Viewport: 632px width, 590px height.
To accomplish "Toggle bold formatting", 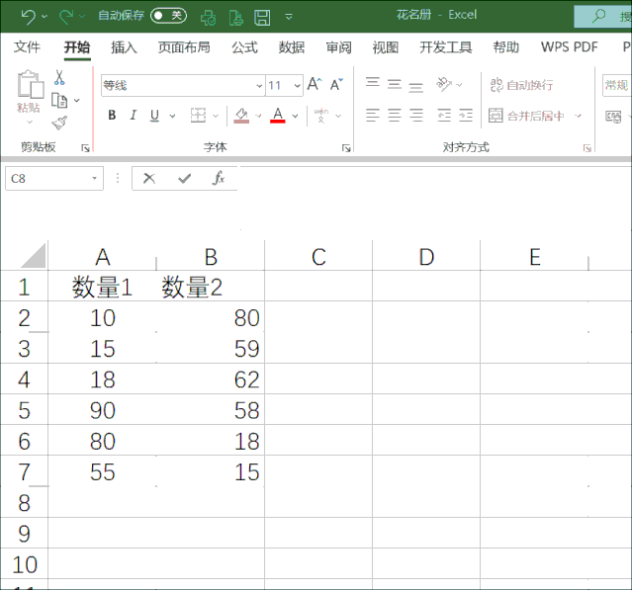I will [112, 116].
